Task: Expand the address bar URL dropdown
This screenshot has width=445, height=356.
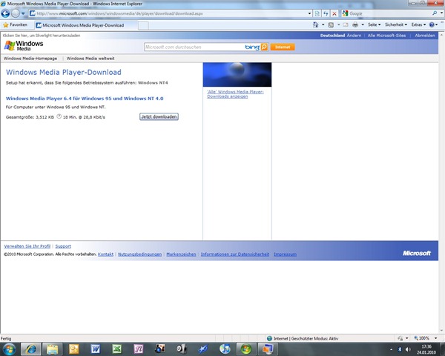Action: (309, 13)
